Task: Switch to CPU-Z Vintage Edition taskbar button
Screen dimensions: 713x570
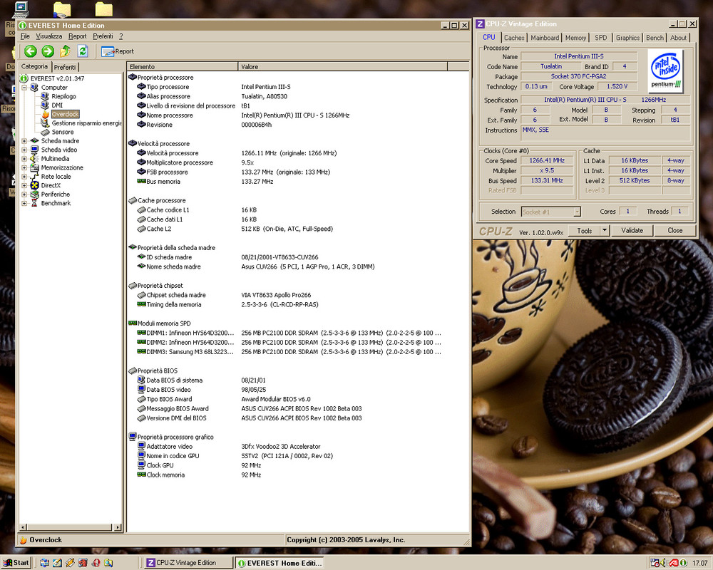Action: point(188,563)
